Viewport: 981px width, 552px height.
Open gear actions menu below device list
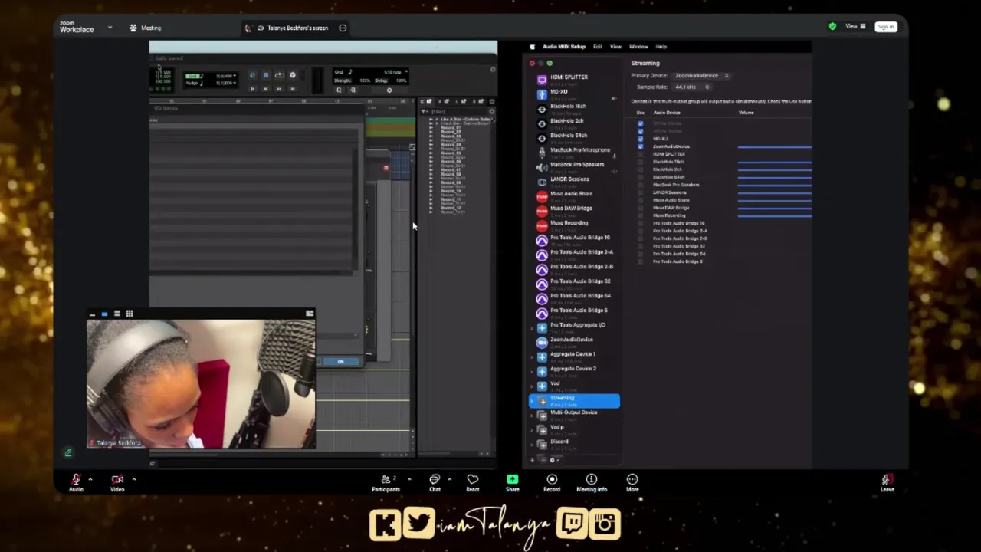pos(553,460)
